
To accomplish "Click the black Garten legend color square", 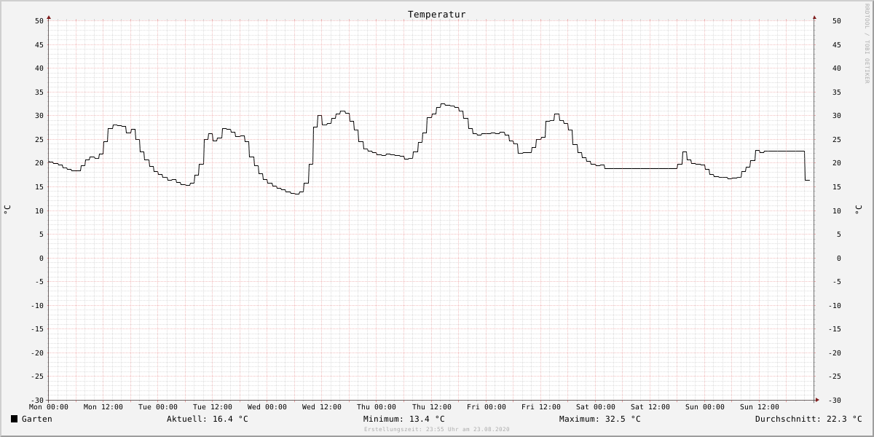I will point(14,419).
